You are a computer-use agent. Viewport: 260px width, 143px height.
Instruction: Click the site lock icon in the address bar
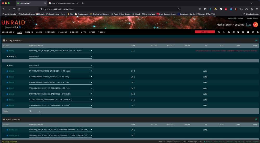[x=45, y=9]
